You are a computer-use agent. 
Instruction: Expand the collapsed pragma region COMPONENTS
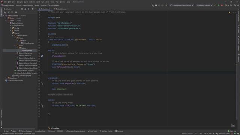[60, 94]
